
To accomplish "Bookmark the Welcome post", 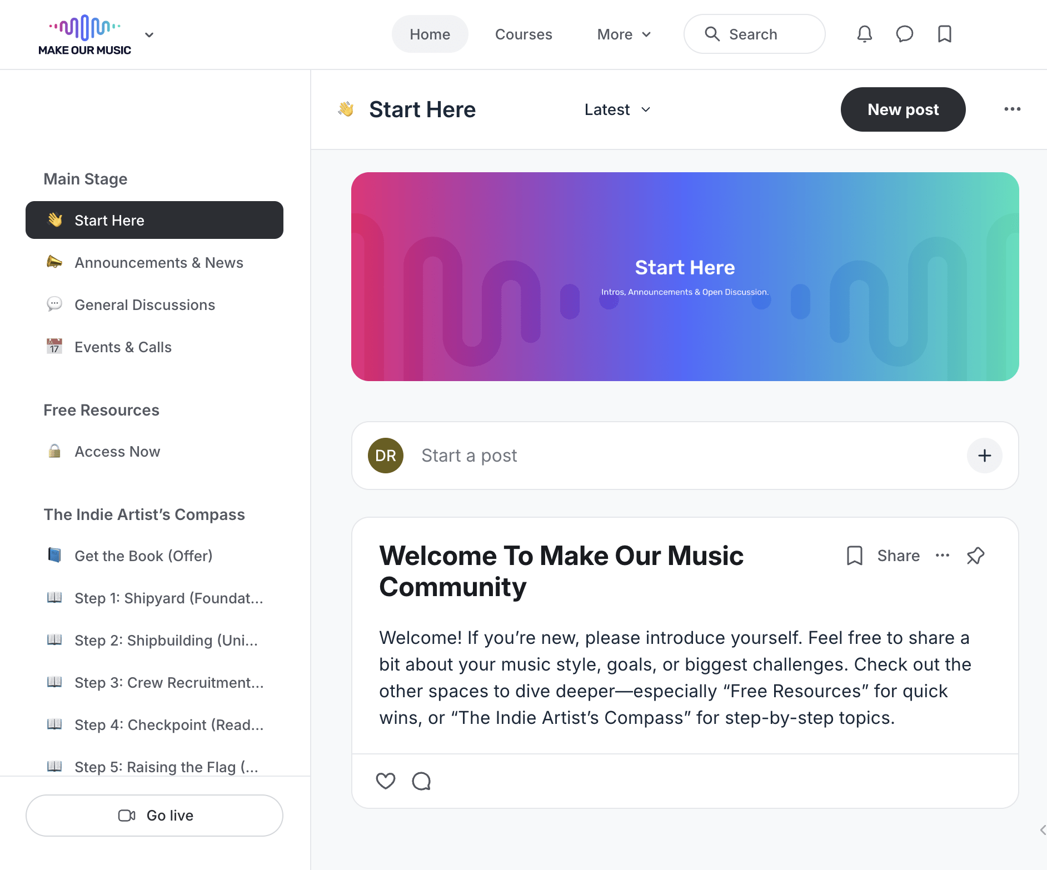I will click(854, 556).
